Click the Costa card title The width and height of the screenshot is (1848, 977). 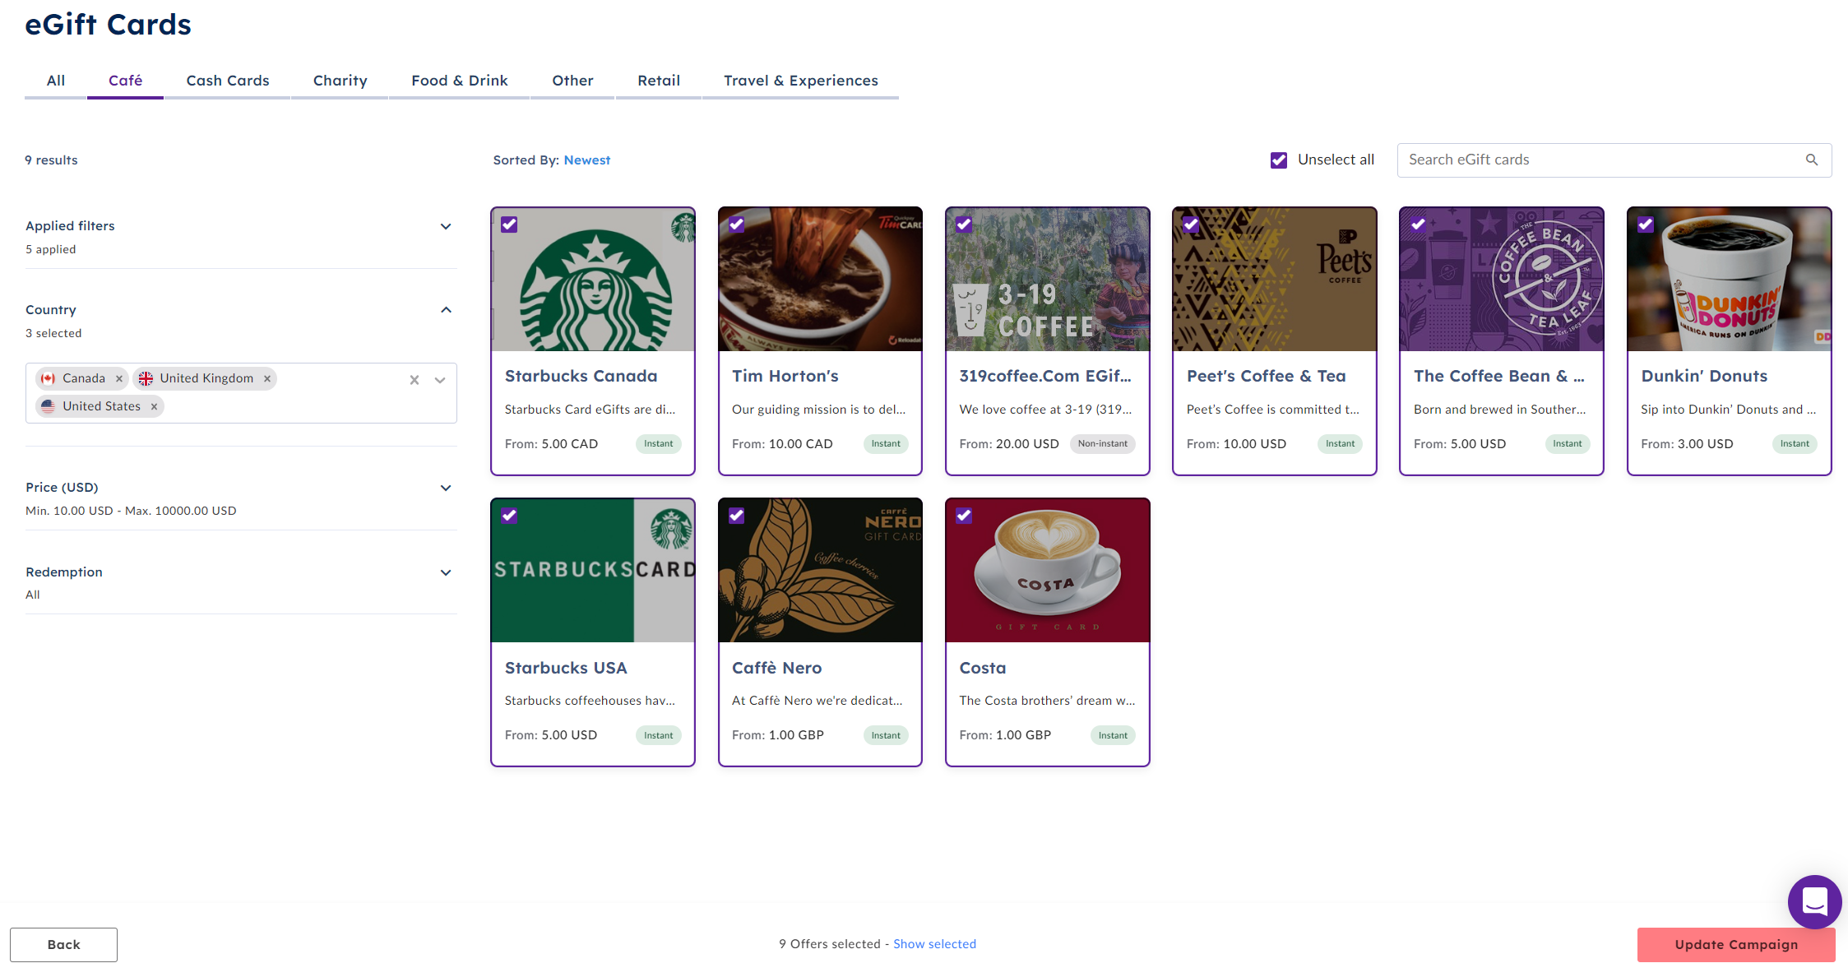click(x=983, y=668)
